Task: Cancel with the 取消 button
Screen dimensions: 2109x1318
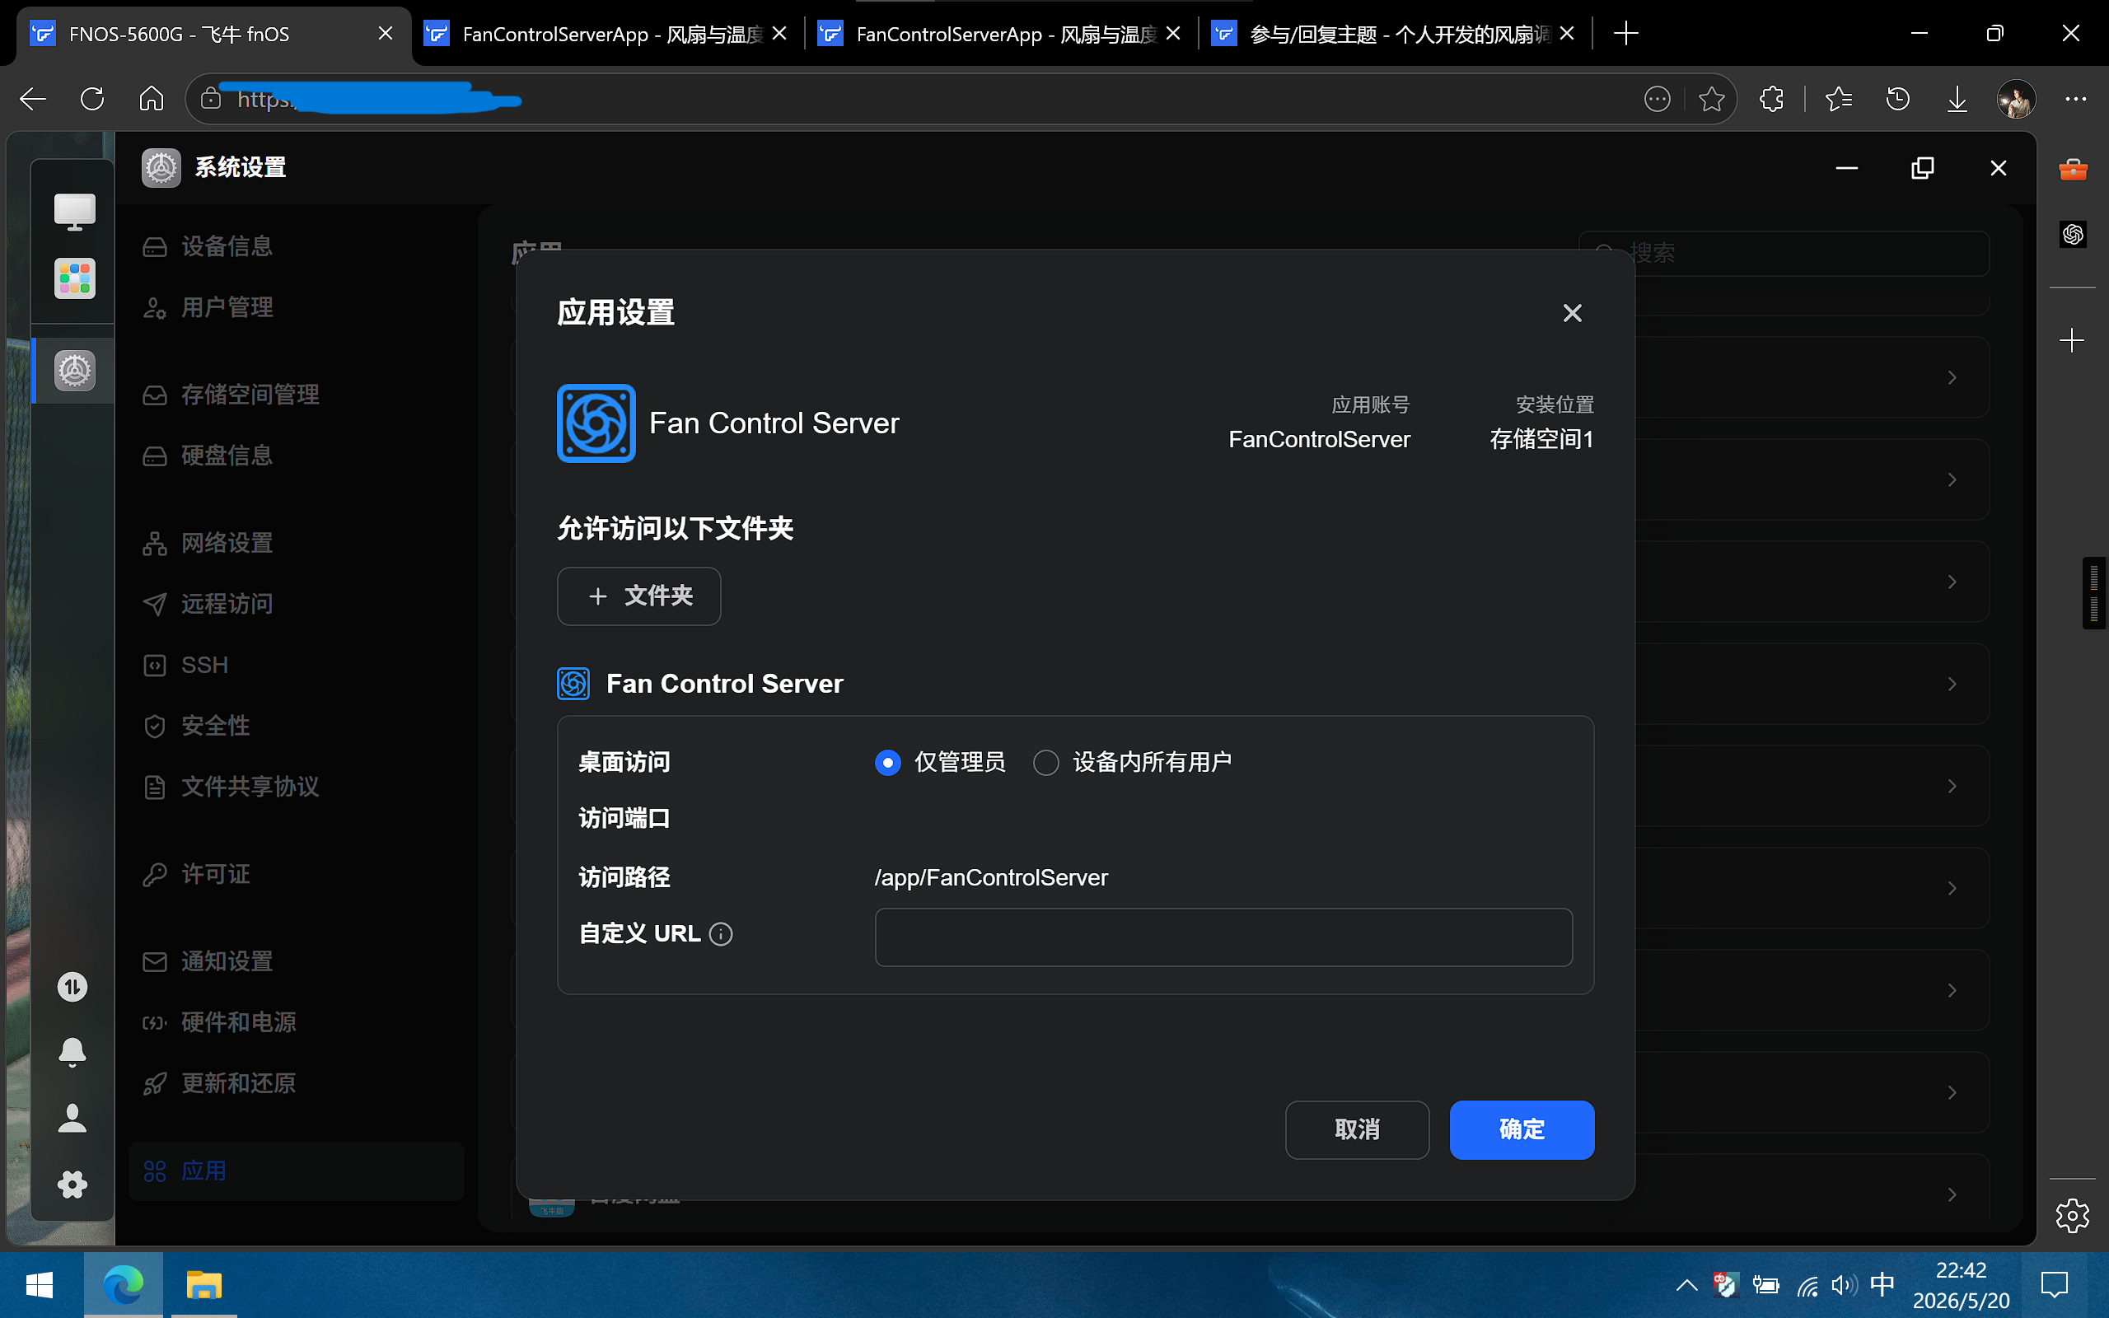Action: (x=1357, y=1129)
